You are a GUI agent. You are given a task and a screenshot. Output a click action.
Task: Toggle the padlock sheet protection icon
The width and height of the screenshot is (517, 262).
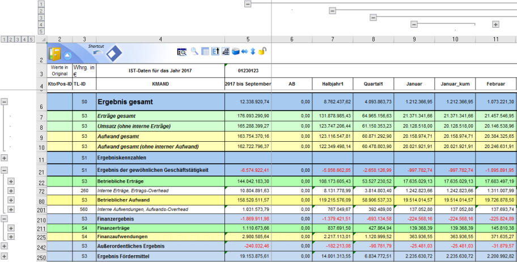(x=262, y=52)
